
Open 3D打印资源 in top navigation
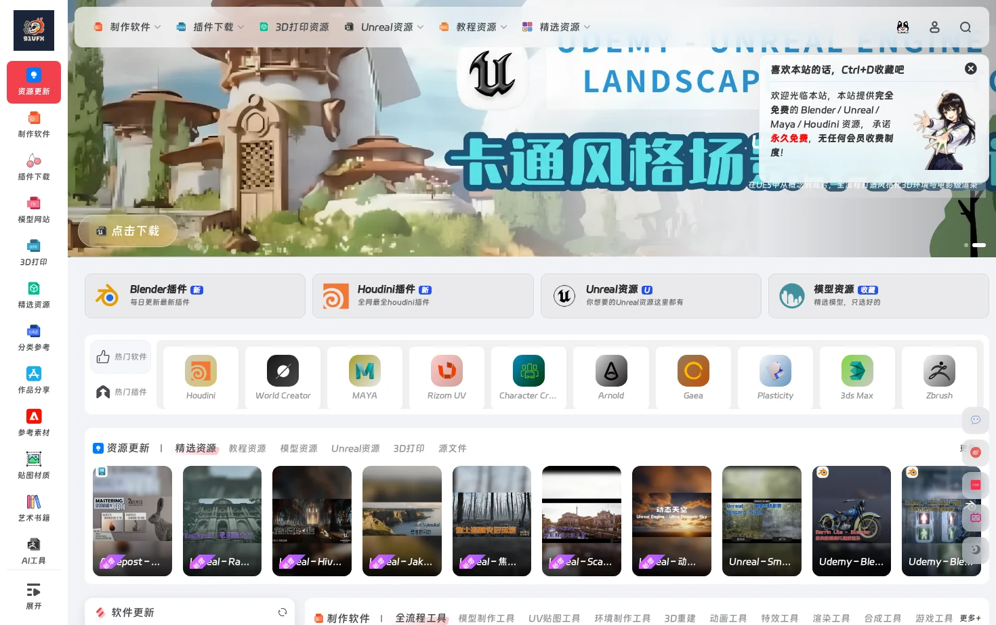(294, 27)
